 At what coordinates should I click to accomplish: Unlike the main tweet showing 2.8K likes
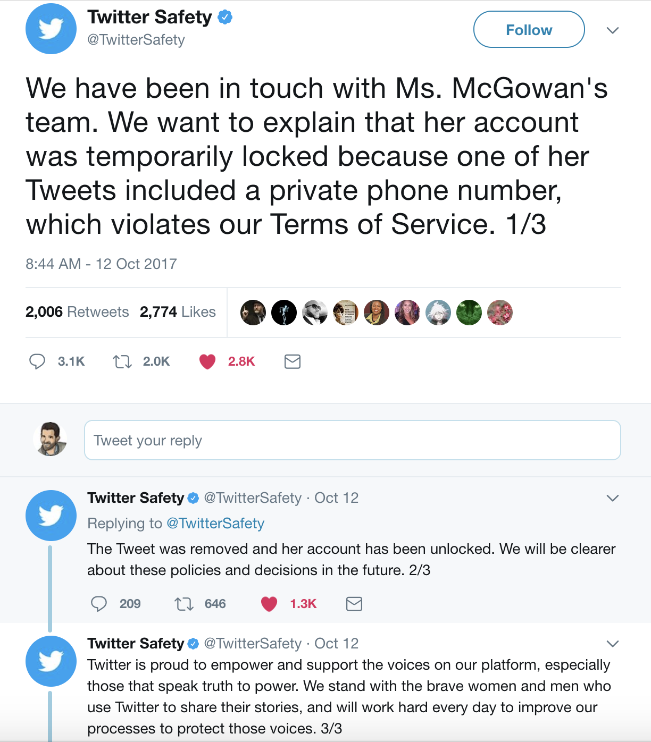207,361
